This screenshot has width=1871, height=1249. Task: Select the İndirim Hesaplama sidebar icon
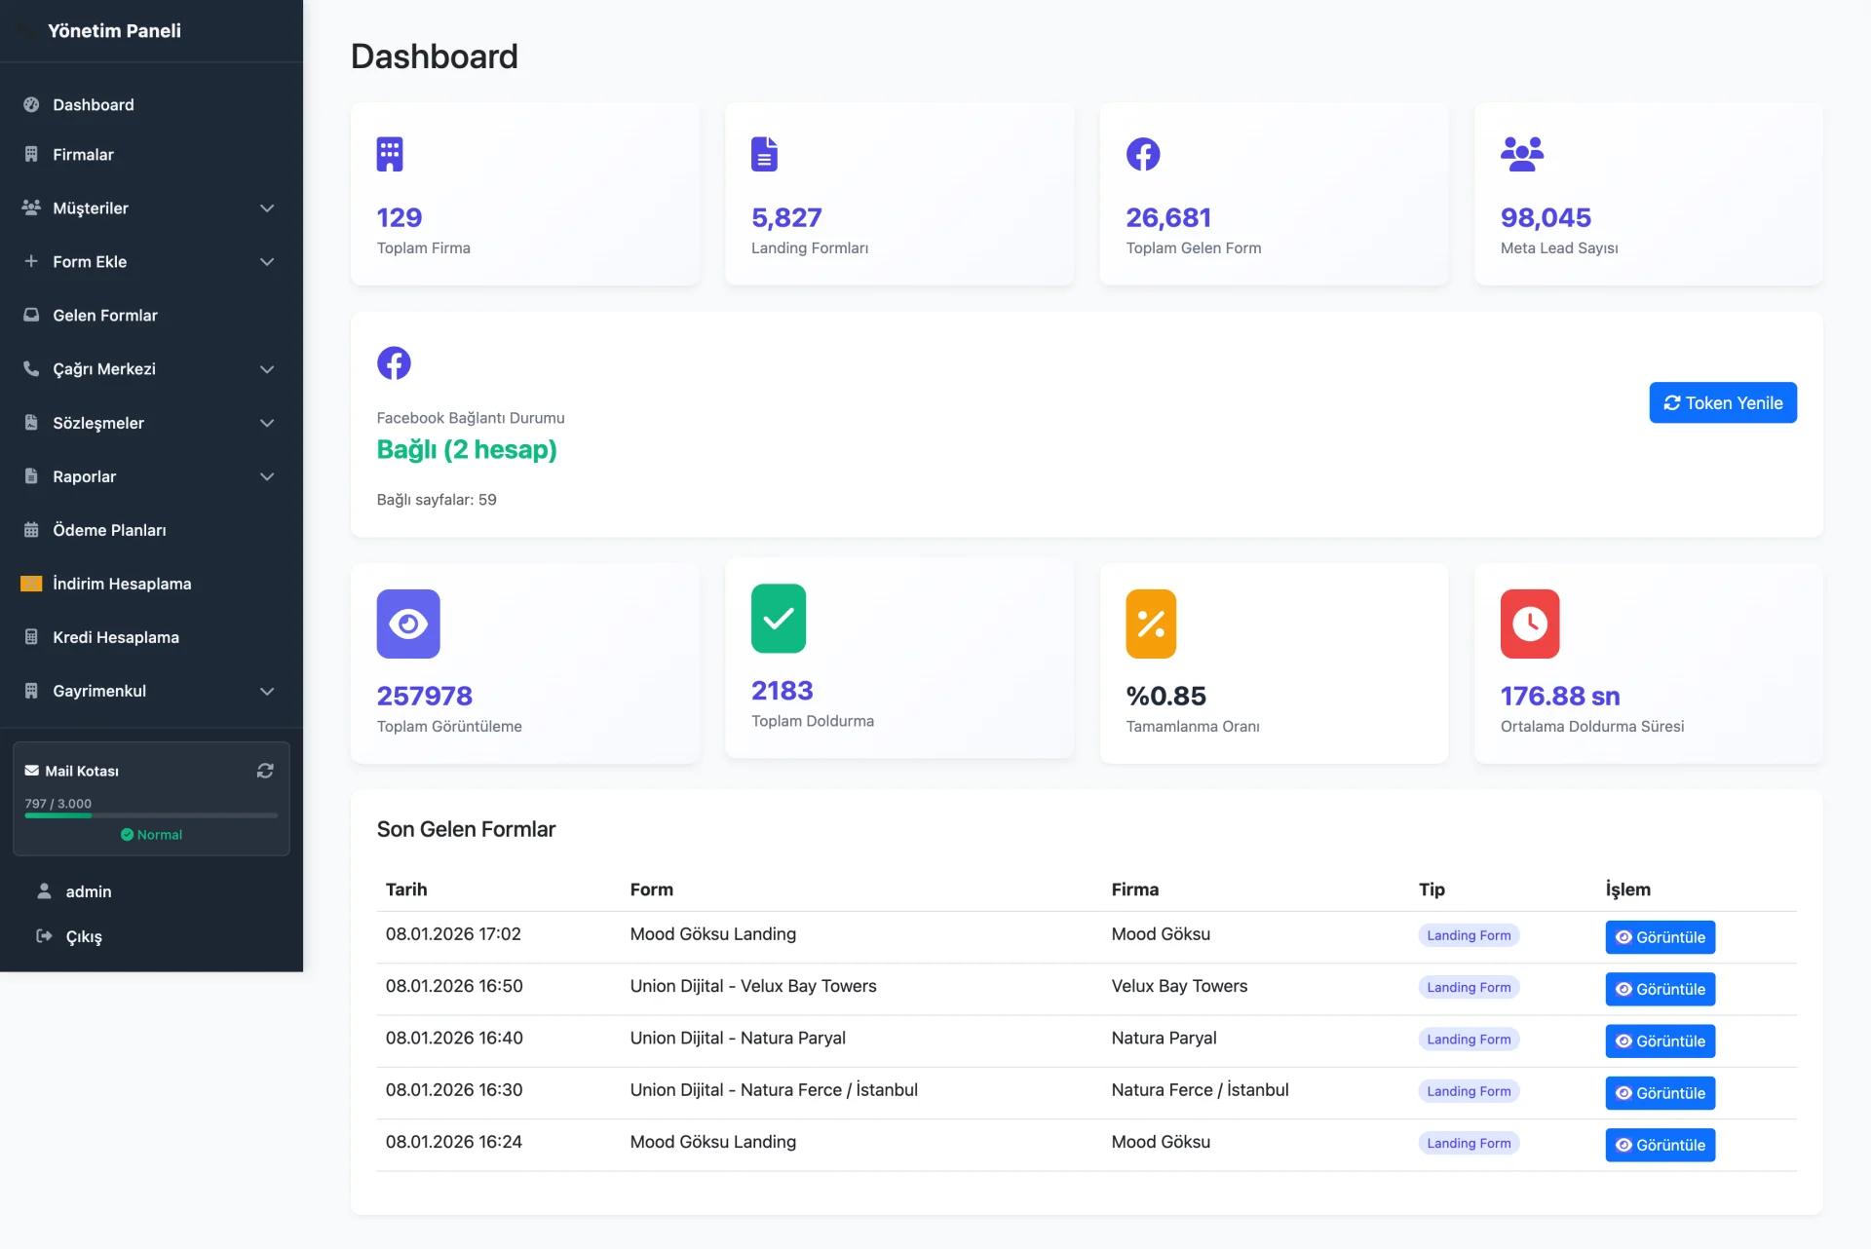coord(31,583)
